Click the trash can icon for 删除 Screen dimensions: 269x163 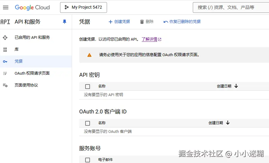142,22
